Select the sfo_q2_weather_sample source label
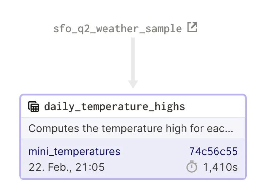The image size is (261, 188). pos(117,29)
